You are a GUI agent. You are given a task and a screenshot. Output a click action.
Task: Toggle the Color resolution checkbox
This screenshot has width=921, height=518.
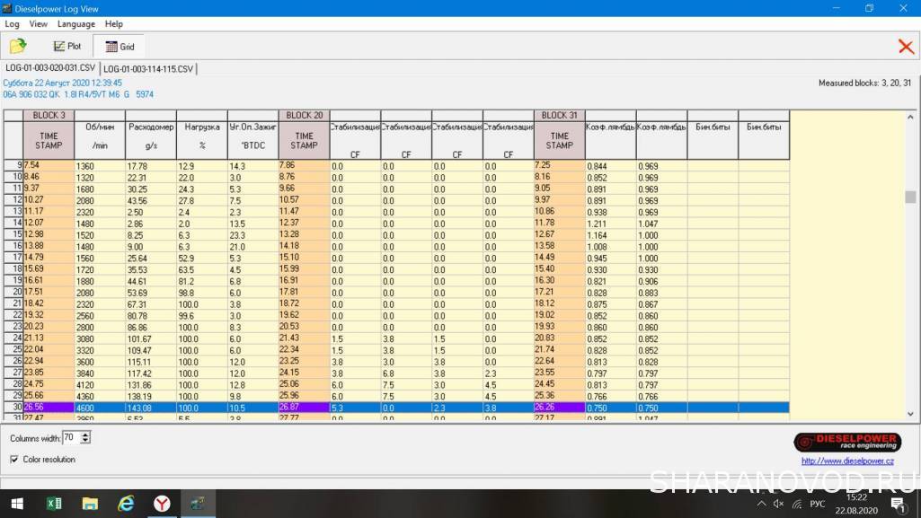coord(14,460)
